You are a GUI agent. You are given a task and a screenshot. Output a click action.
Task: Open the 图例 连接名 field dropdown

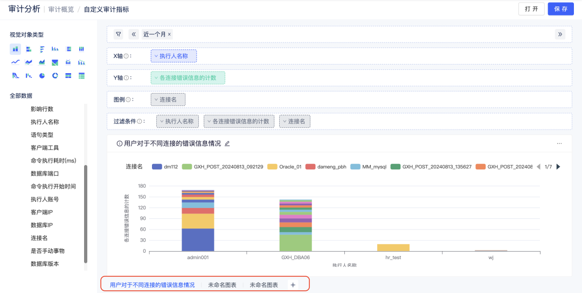168,99
